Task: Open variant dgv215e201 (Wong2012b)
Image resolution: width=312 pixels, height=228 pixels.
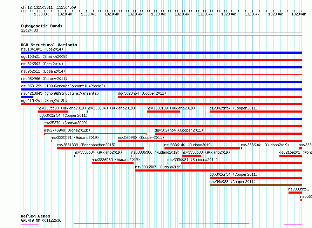Action: tap(44, 101)
